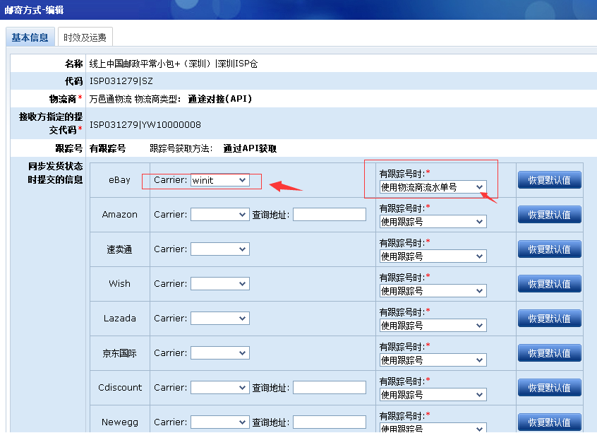This screenshot has height=433, width=597.
Task: Open the eBay 有跟踪号时 dropdown
Action: point(433,187)
